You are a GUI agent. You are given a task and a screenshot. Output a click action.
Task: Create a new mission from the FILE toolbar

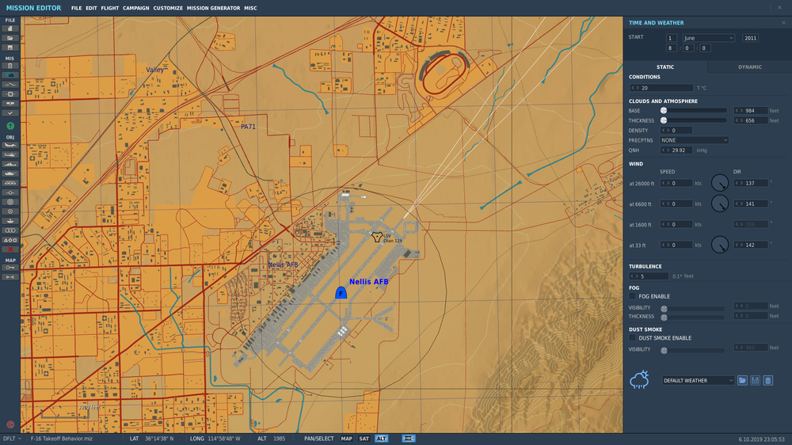10,29
